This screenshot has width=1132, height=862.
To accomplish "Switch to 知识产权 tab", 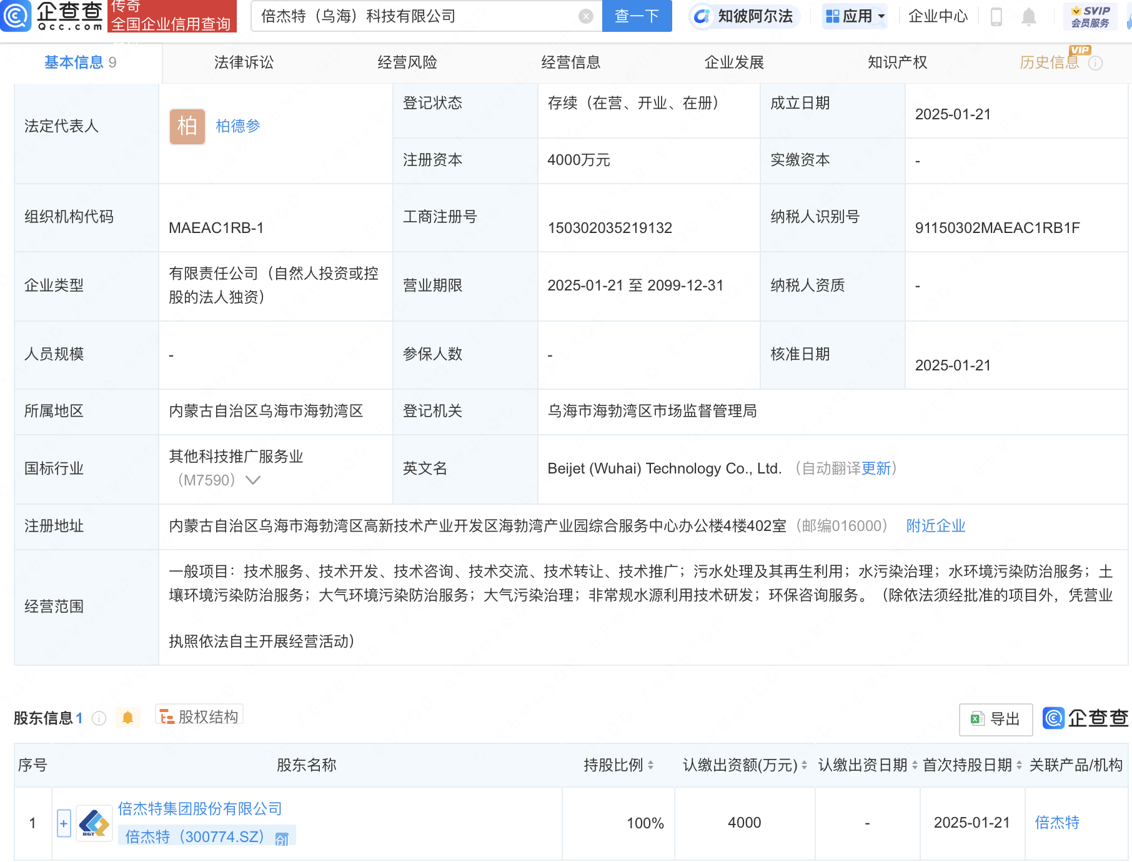I will 898,62.
